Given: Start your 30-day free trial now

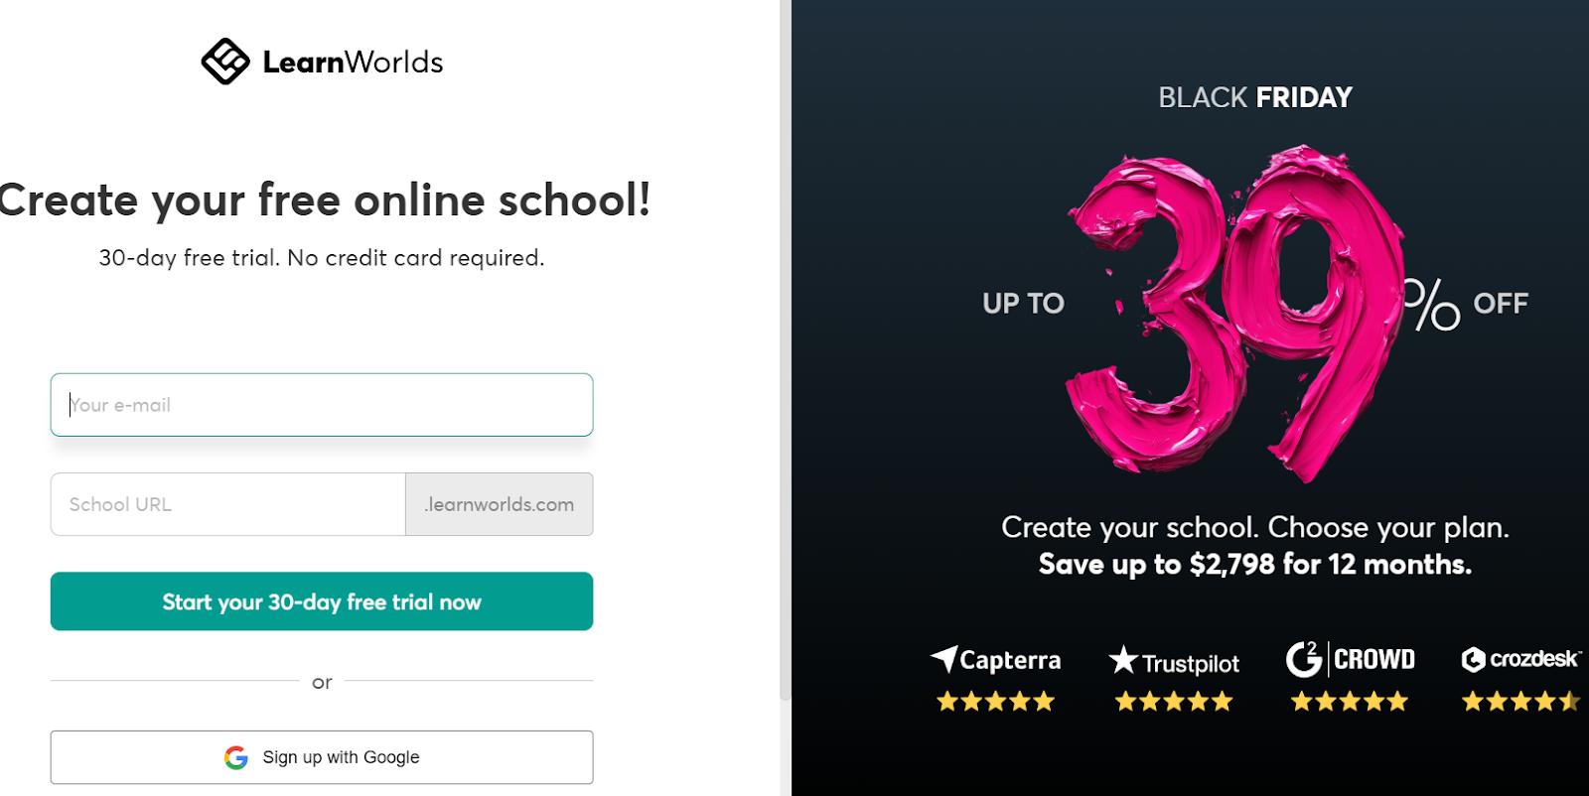Looking at the screenshot, I should pos(322,601).
